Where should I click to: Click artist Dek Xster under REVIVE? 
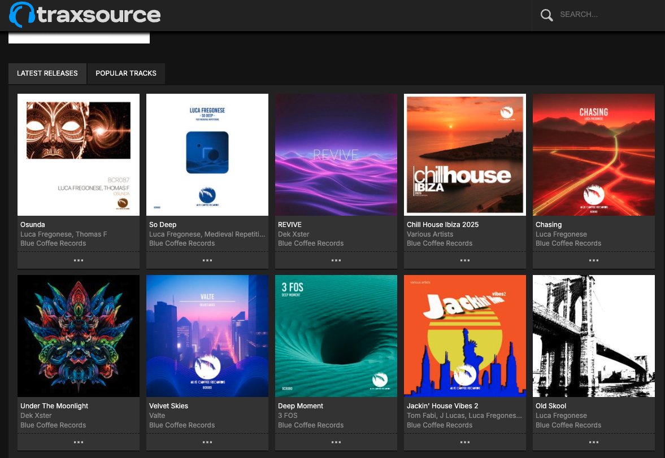(x=293, y=234)
